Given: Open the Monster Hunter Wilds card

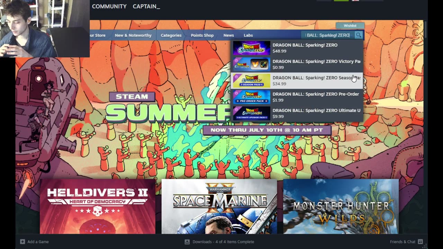Looking at the screenshot, I should pyautogui.click(x=341, y=206).
